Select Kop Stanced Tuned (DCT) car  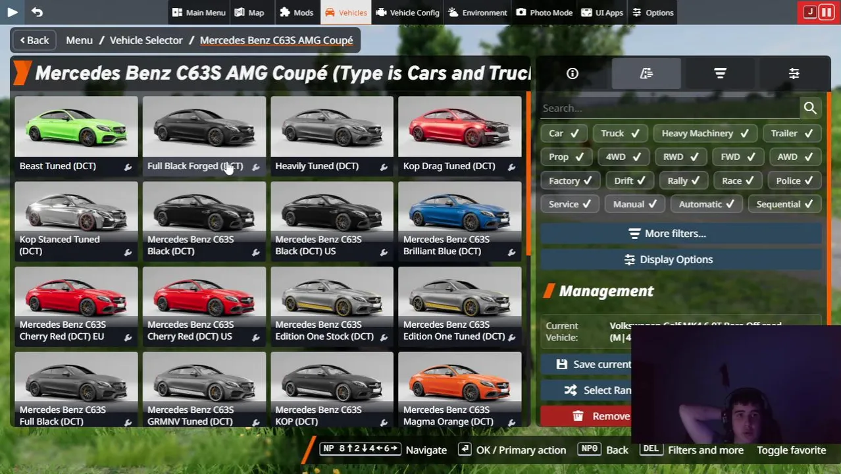(x=76, y=221)
